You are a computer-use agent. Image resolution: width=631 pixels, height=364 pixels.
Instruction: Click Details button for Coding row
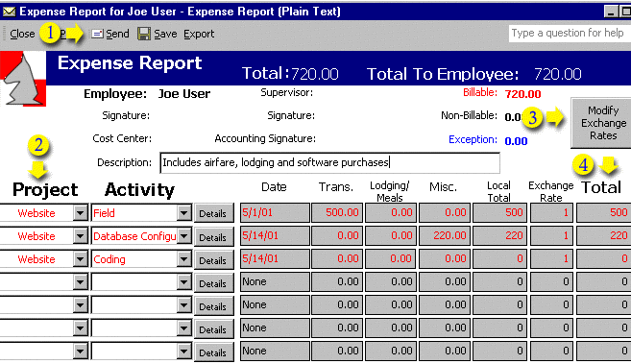[213, 260]
